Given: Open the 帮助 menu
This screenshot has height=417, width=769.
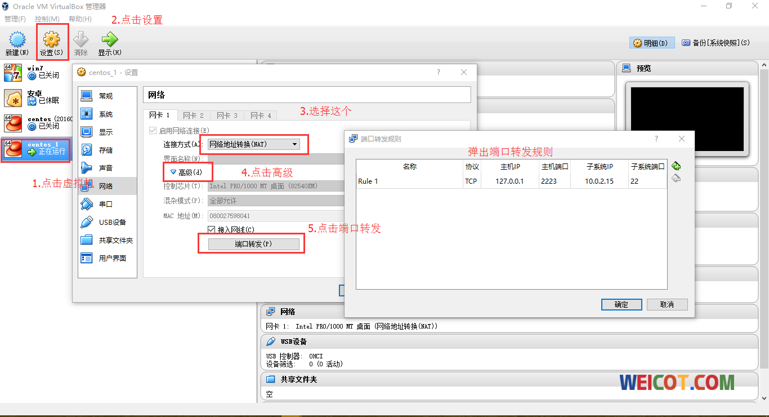Looking at the screenshot, I should (80, 19).
